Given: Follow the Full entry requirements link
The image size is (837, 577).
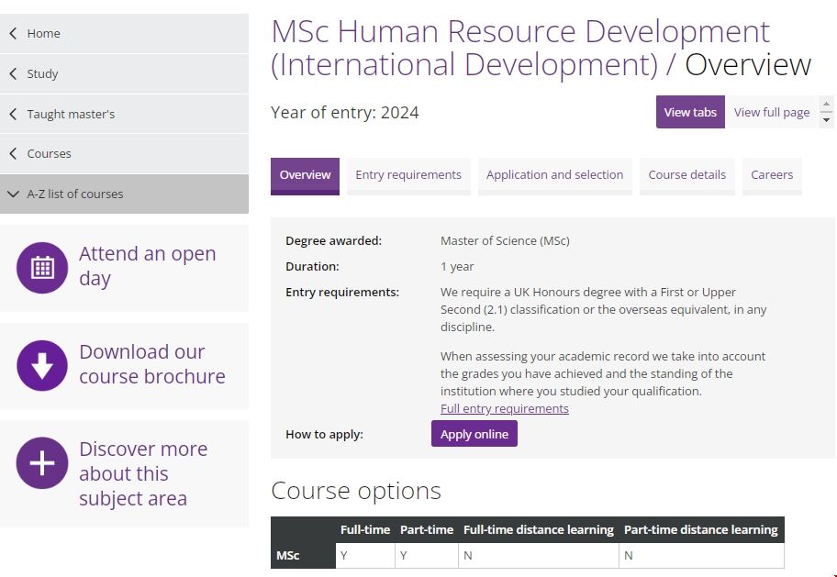Looking at the screenshot, I should pyautogui.click(x=504, y=408).
